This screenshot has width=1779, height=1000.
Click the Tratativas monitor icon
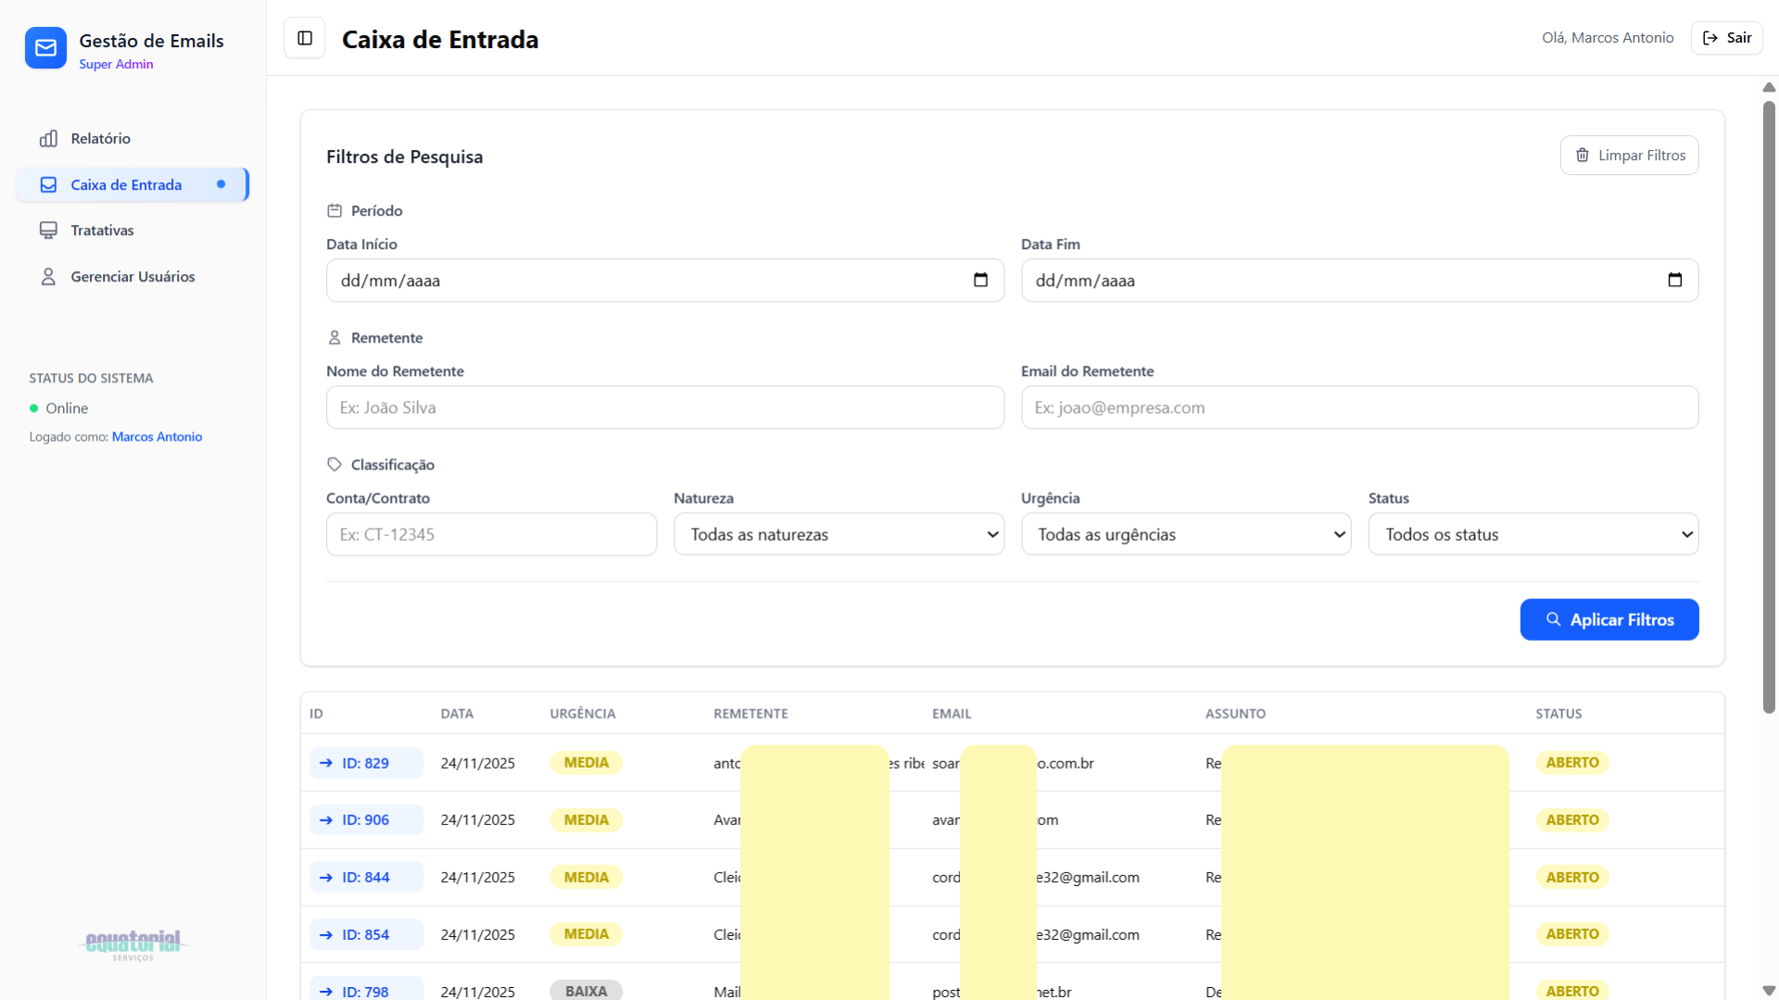point(48,231)
